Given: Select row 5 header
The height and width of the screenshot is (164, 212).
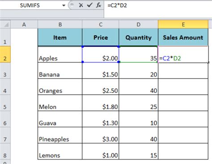Looking at the screenshot, I should pos(5,103).
